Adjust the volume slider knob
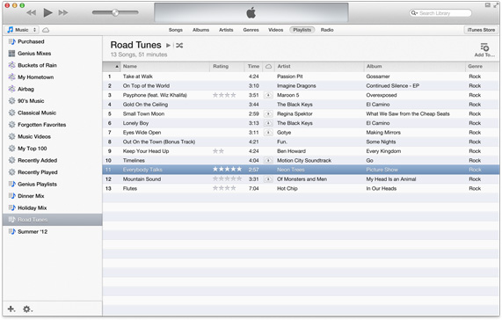The width and height of the screenshot is (502, 320). coord(115,13)
